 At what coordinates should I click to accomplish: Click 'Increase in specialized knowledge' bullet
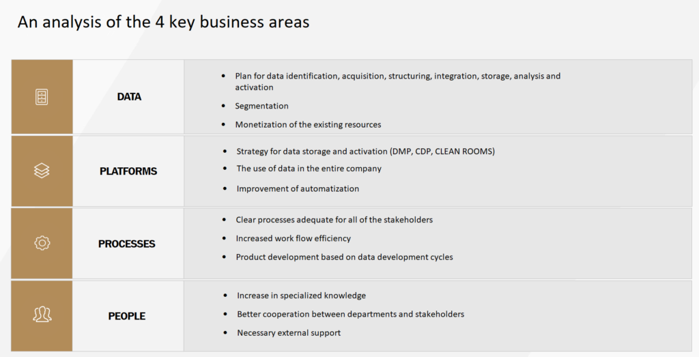tap(301, 296)
